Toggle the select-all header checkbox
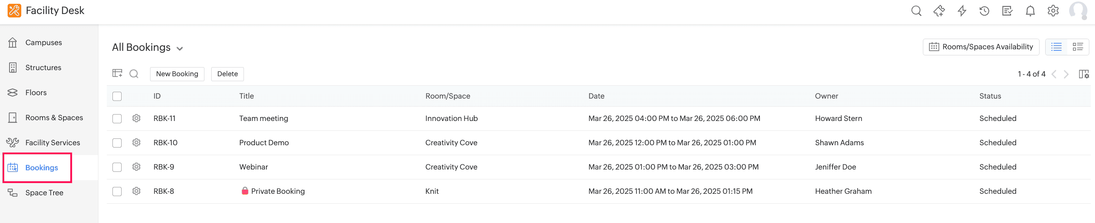1095x223 pixels. pyautogui.click(x=117, y=96)
